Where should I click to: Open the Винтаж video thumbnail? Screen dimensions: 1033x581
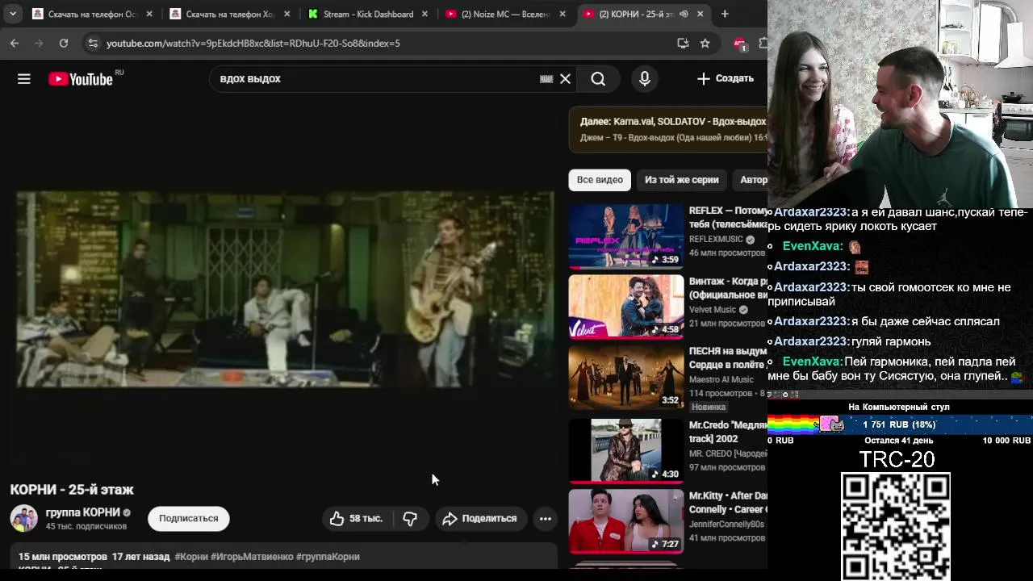(626, 307)
